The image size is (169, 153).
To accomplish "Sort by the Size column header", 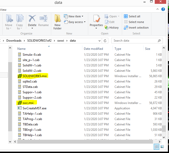I will (x=148, y=49).
